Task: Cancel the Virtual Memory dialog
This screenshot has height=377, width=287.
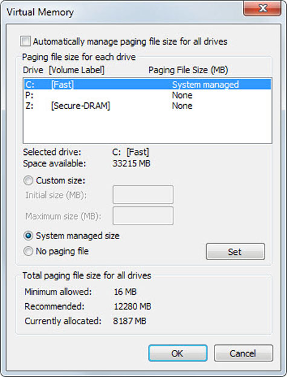Action: [243, 353]
